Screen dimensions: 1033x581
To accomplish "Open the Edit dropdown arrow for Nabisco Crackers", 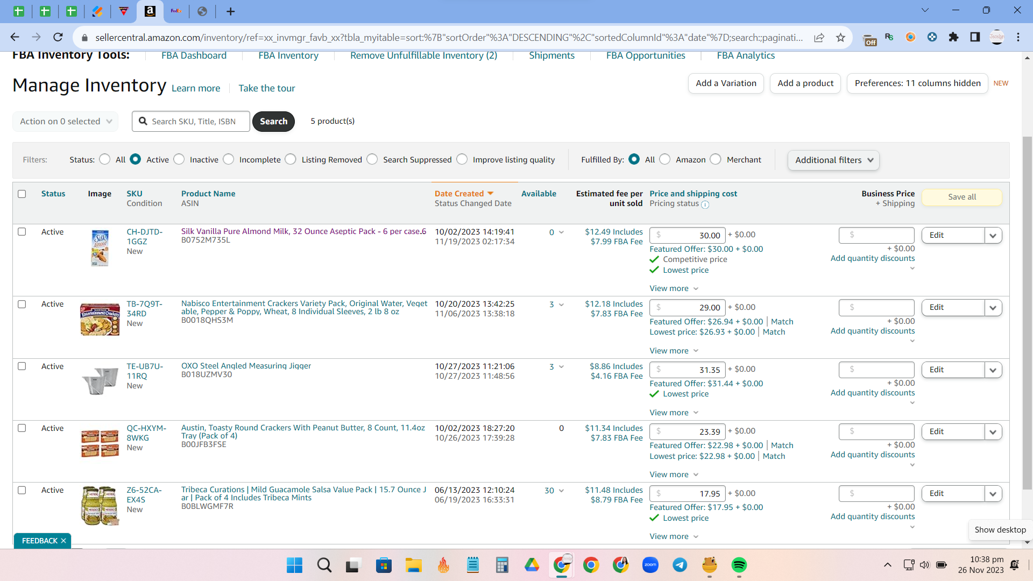I will [993, 308].
